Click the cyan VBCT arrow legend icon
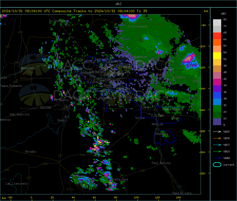Screen dimensions: 237x201 coord(217,145)
